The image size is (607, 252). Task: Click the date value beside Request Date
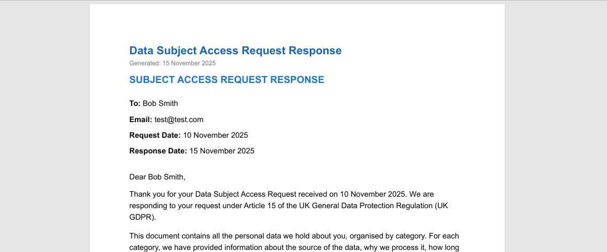(x=215, y=135)
